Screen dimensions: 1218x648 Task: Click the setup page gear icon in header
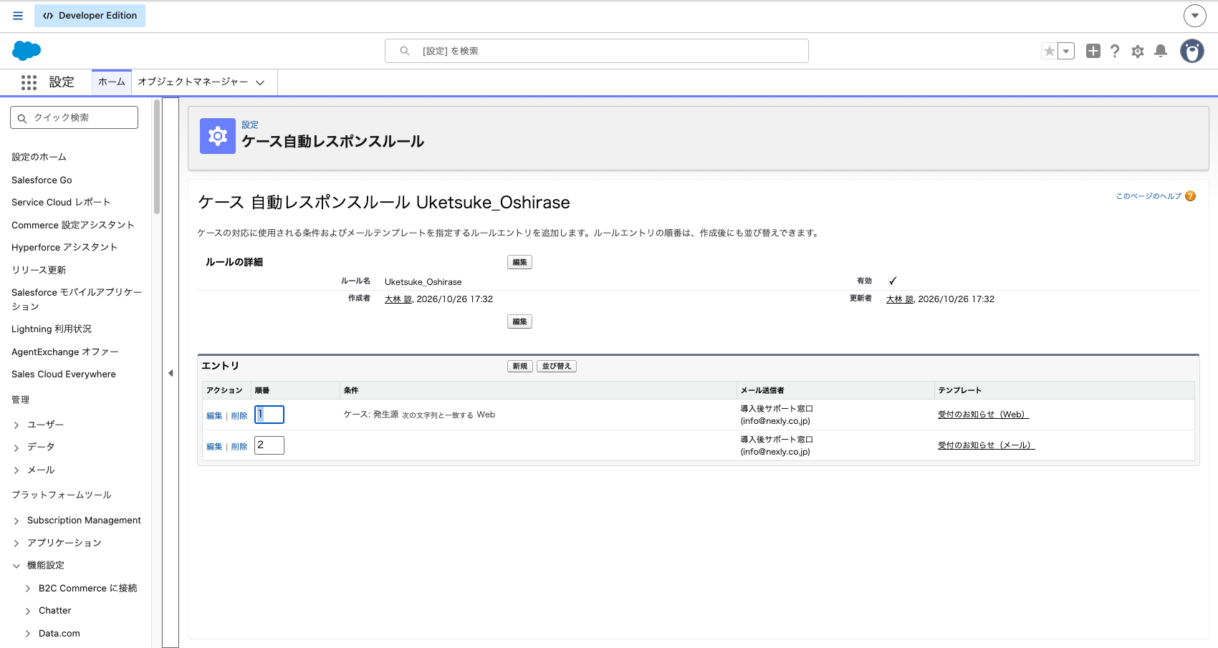point(218,136)
